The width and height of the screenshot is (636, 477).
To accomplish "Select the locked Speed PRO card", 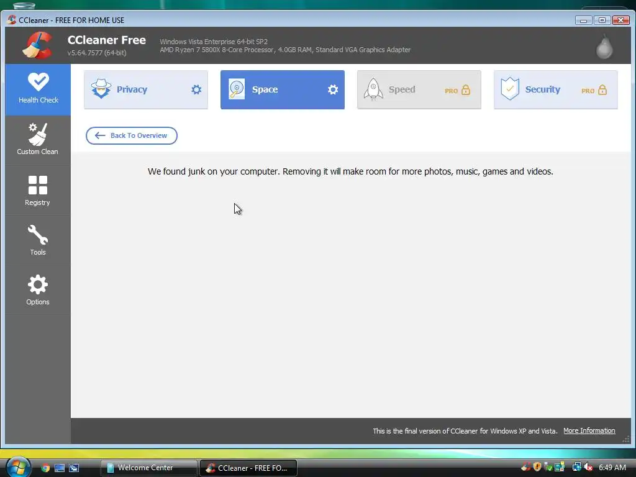I will (419, 89).
